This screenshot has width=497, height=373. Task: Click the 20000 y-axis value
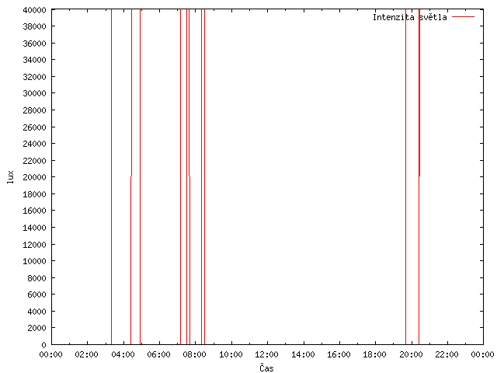34,177
